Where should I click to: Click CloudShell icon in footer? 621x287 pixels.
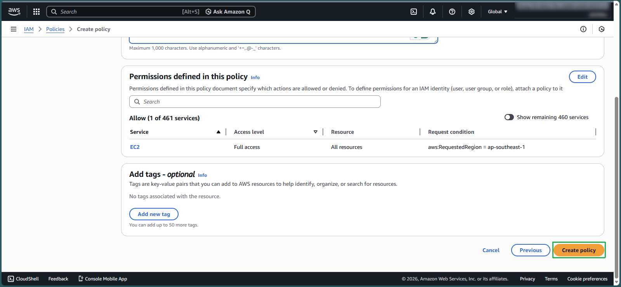click(11, 279)
